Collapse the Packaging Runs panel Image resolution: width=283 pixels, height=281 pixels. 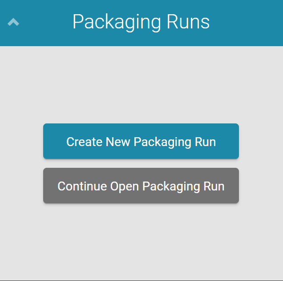[x=13, y=22]
